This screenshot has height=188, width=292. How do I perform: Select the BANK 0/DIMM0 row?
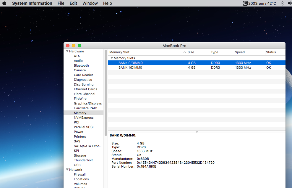[x=197, y=63]
